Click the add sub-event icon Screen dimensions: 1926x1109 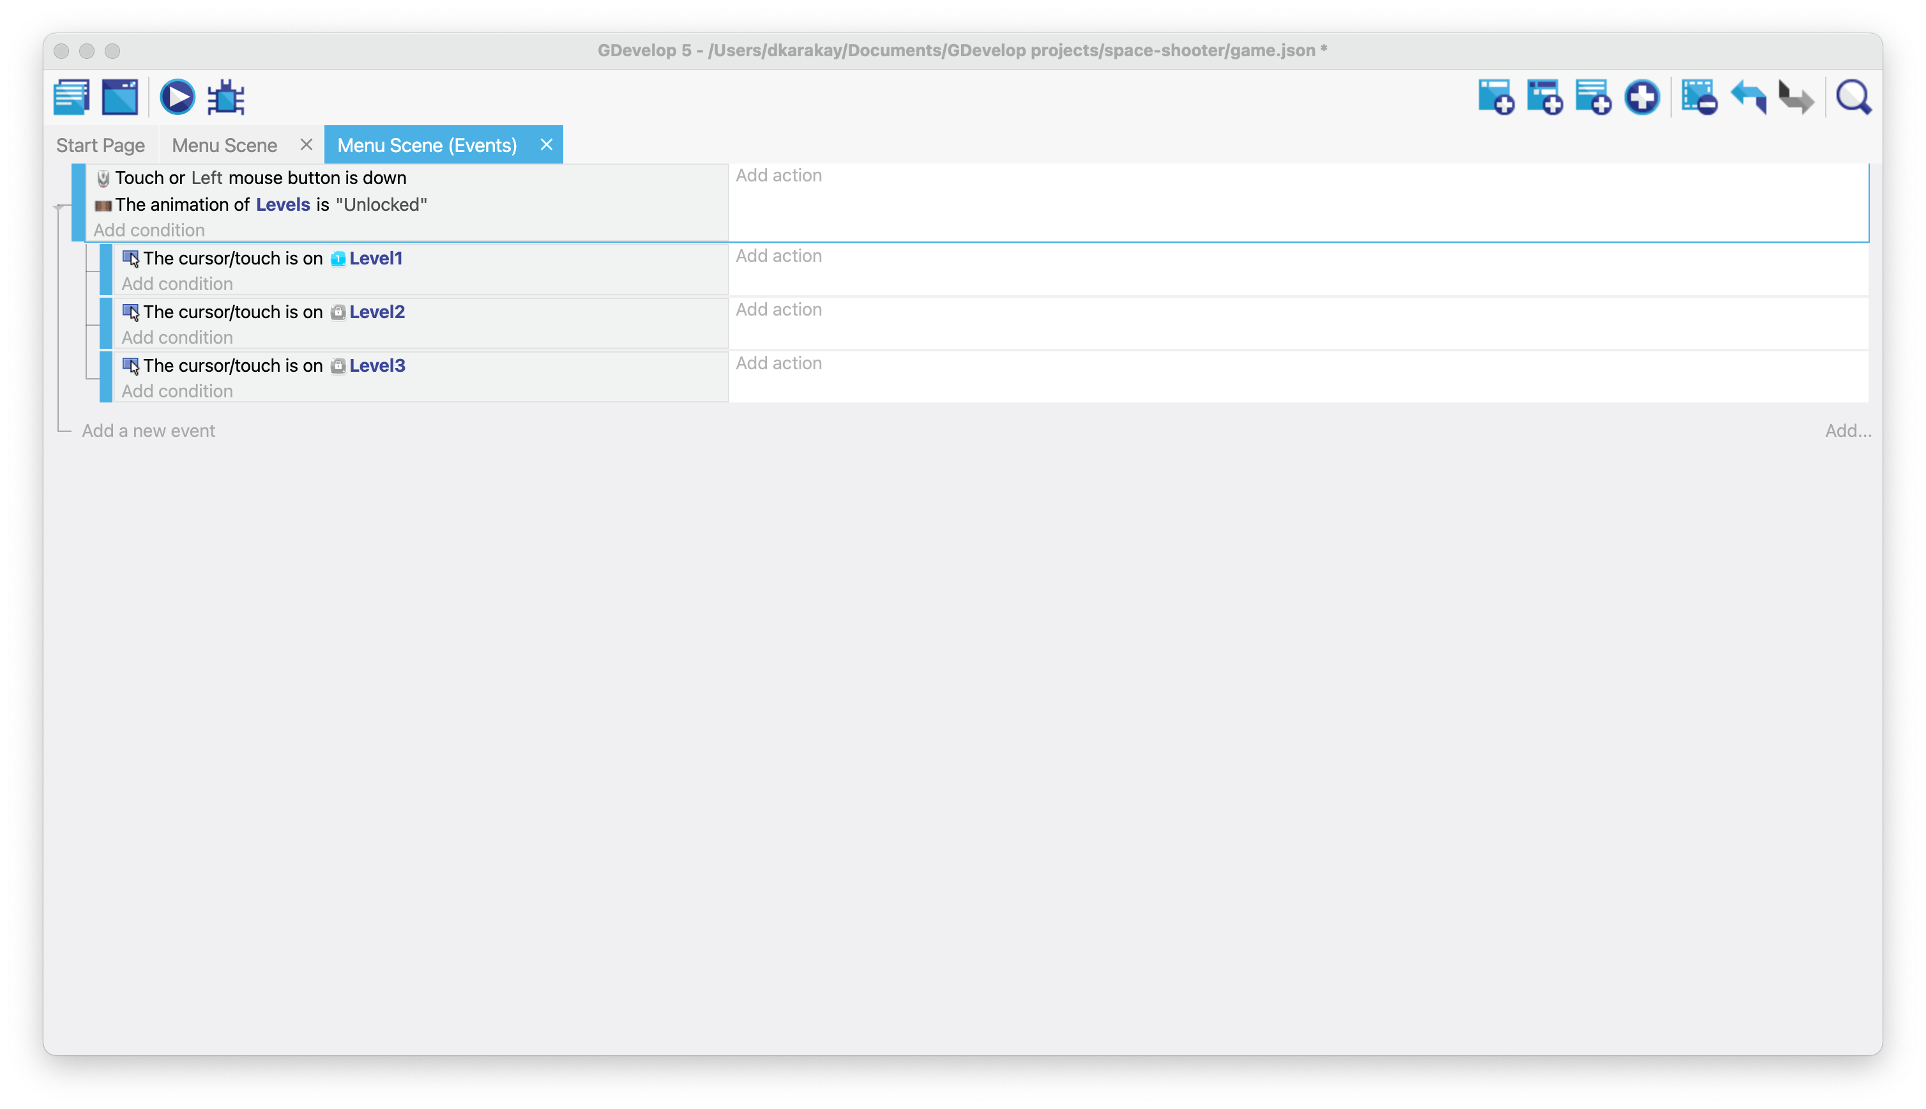coord(1545,98)
